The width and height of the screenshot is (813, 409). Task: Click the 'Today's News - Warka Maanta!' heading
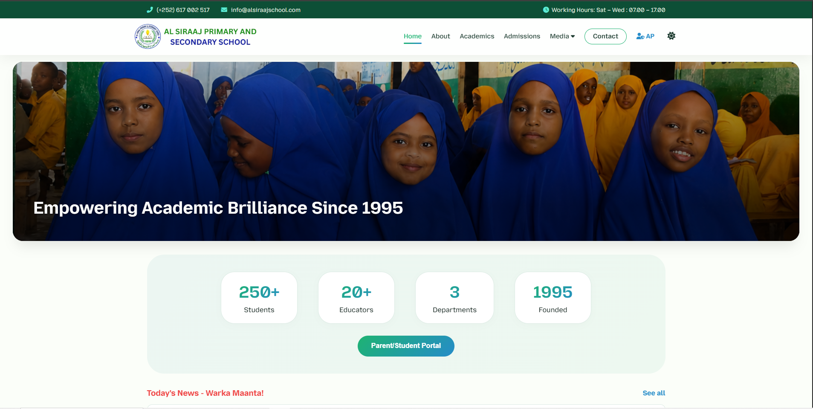pyautogui.click(x=205, y=393)
